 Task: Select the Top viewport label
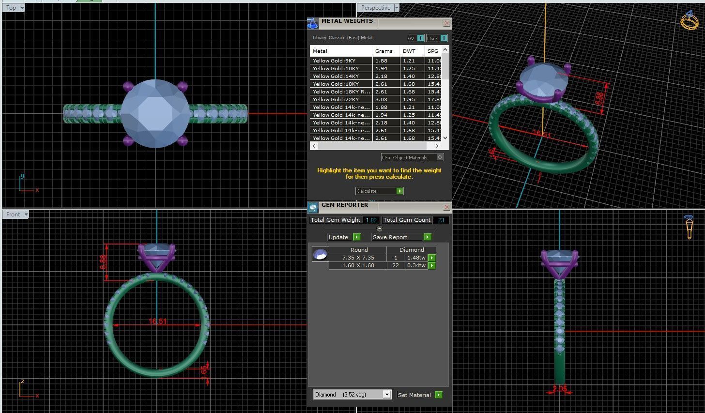11,8
